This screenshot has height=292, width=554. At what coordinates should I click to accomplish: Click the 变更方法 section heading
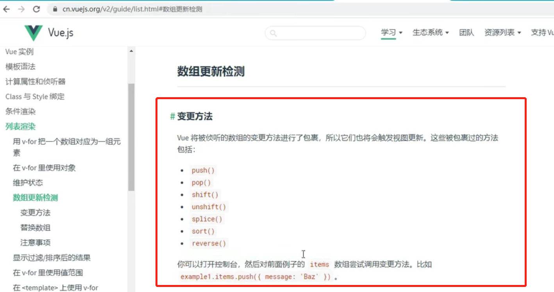(195, 116)
